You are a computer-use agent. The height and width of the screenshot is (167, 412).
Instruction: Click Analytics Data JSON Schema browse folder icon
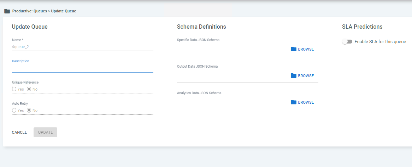294,102
